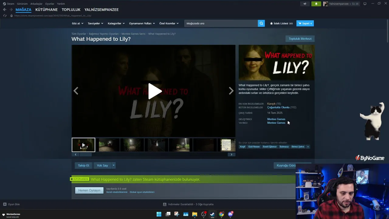Select the Gizli Nesne tag

pos(254,147)
